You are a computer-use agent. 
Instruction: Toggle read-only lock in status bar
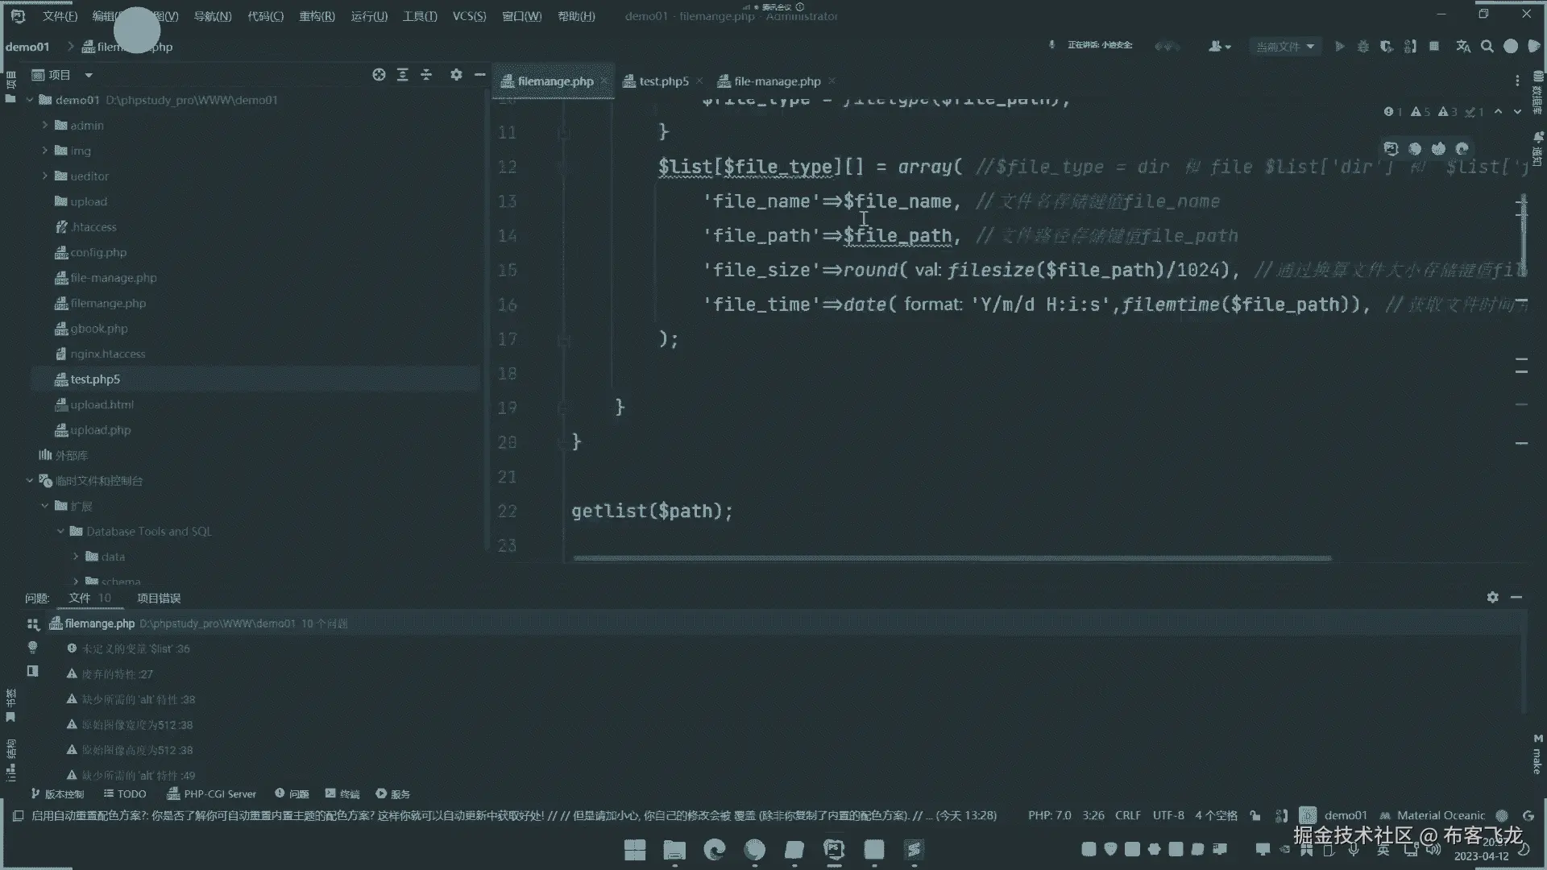(x=1255, y=815)
